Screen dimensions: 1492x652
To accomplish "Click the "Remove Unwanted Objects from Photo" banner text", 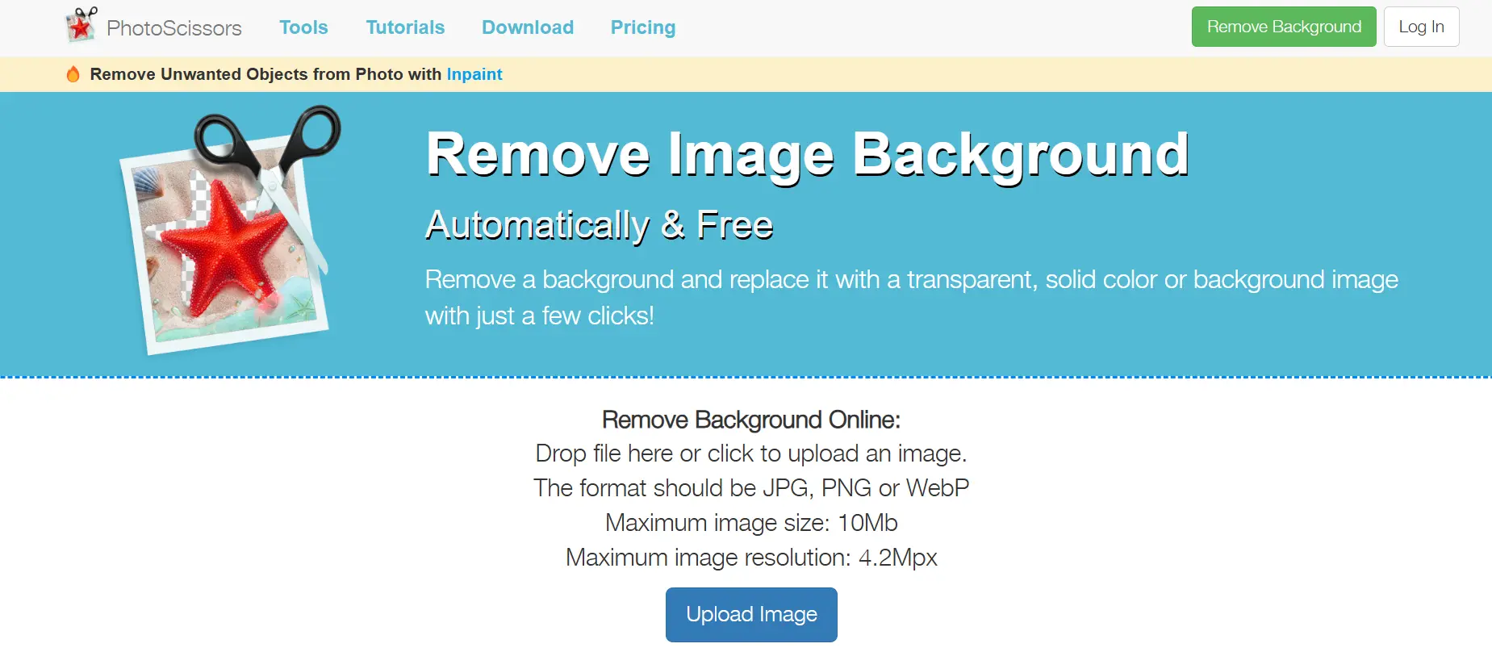I will 247,74.
